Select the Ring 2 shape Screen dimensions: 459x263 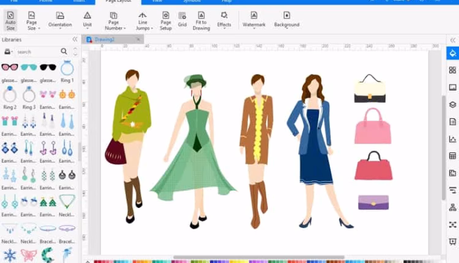click(x=10, y=94)
